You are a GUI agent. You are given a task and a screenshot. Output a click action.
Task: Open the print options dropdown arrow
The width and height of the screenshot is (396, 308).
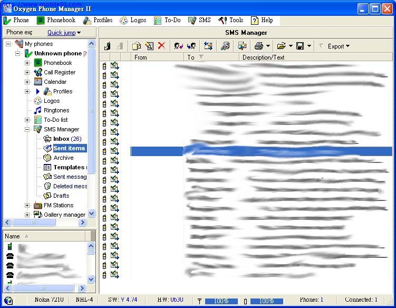point(268,46)
